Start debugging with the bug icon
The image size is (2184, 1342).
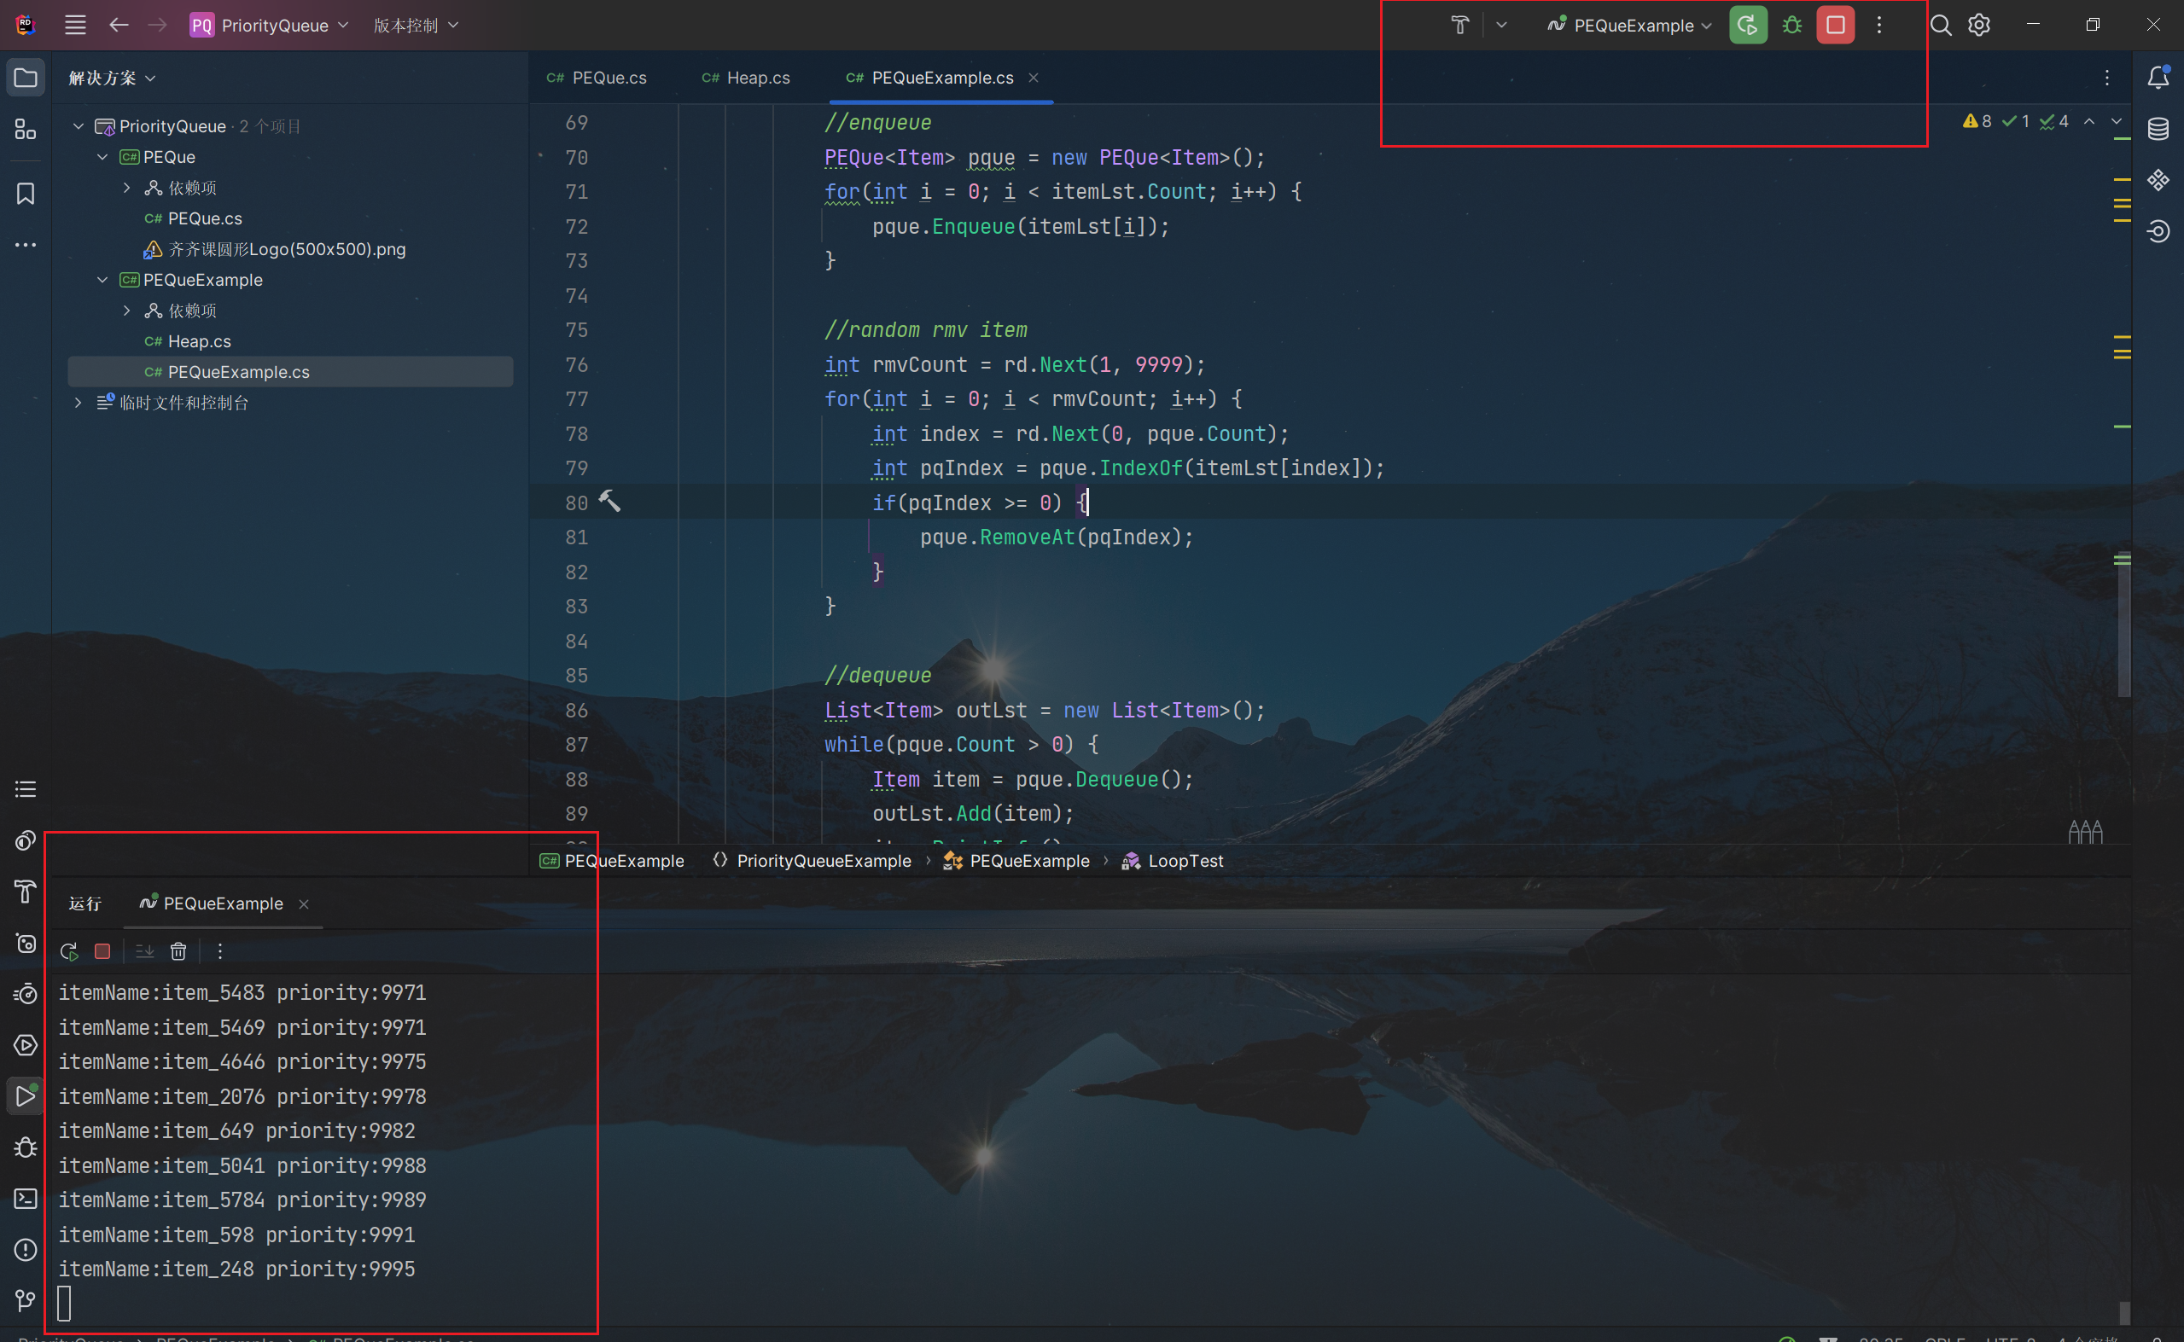[x=1791, y=25]
